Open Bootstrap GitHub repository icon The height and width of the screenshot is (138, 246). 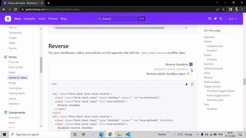[209, 19]
